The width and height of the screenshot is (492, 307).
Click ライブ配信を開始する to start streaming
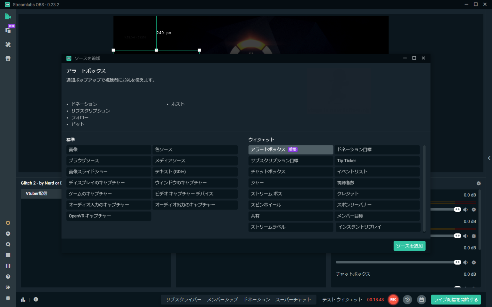(456, 300)
